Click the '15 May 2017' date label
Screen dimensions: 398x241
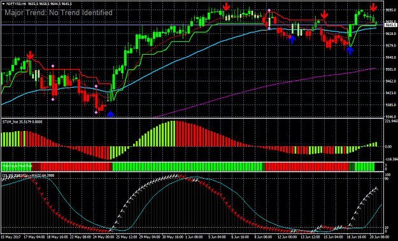[x=11, y=237]
